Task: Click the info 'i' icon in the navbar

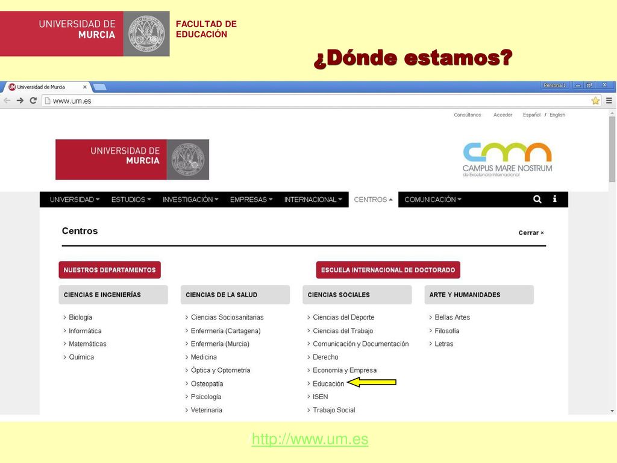Action: click(x=555, y=199)
